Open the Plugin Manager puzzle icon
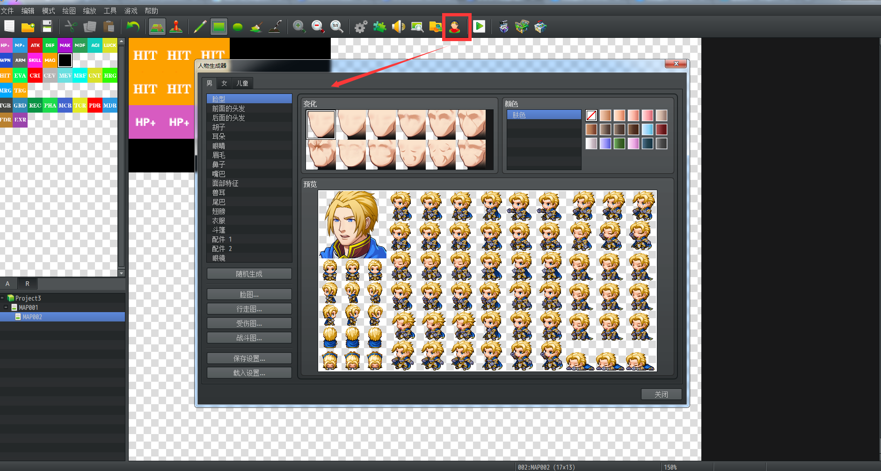 pyautogui.click(x=379, y=27)
